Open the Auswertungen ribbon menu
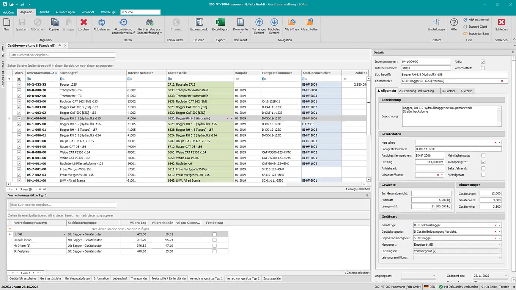The image size is (516, 290). pos(66,12)
